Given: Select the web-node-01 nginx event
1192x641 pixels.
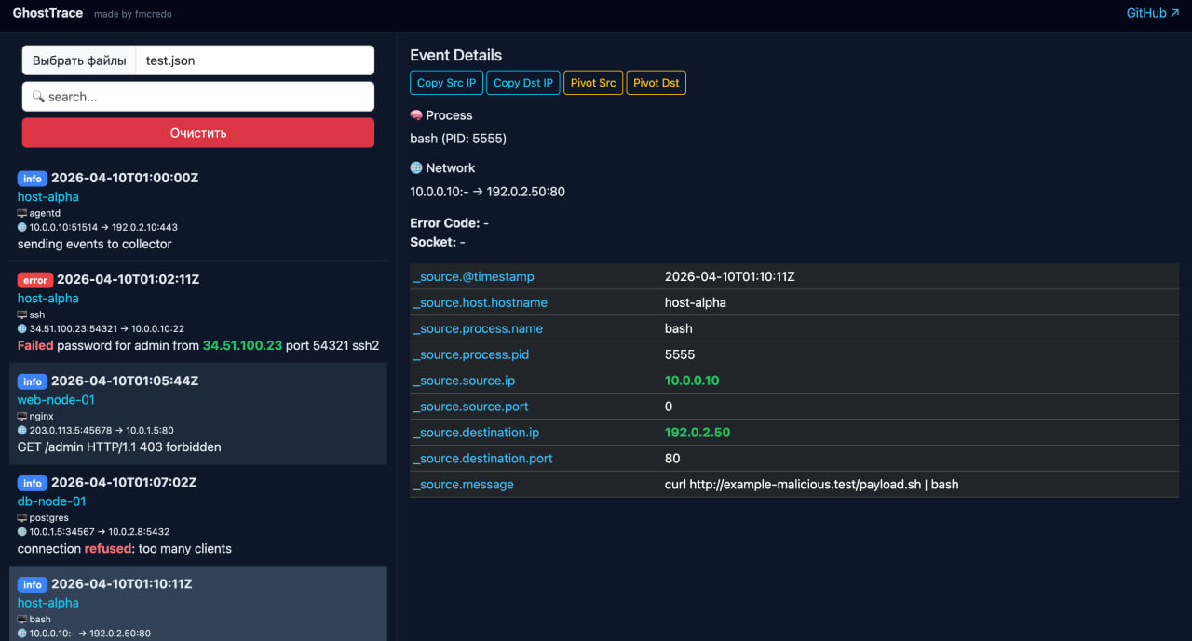Looking at the screenshot, I should click(x=198, y=413).
